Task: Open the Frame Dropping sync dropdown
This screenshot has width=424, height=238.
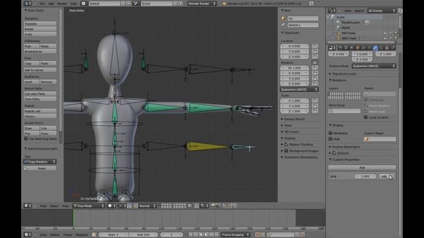Action: coord(236,235)
